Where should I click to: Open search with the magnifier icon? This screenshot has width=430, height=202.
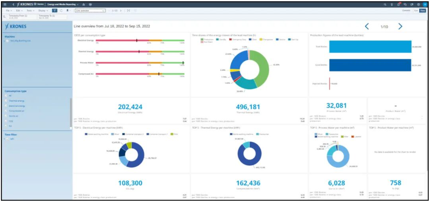click(x=385, y=4)
